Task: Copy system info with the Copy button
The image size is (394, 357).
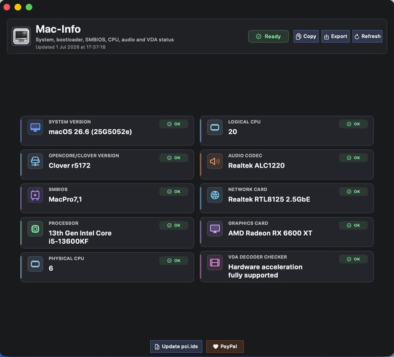Action: pos(306,36)
